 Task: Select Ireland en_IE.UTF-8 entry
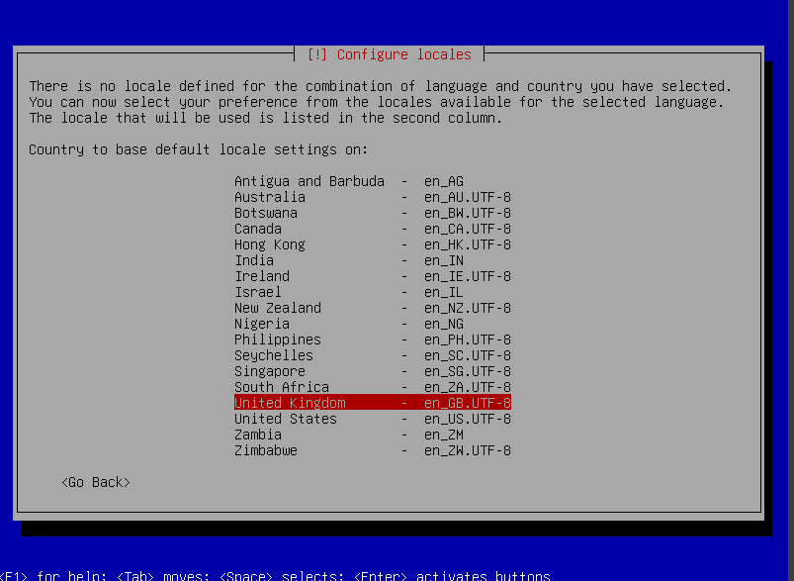coord(372,276)
